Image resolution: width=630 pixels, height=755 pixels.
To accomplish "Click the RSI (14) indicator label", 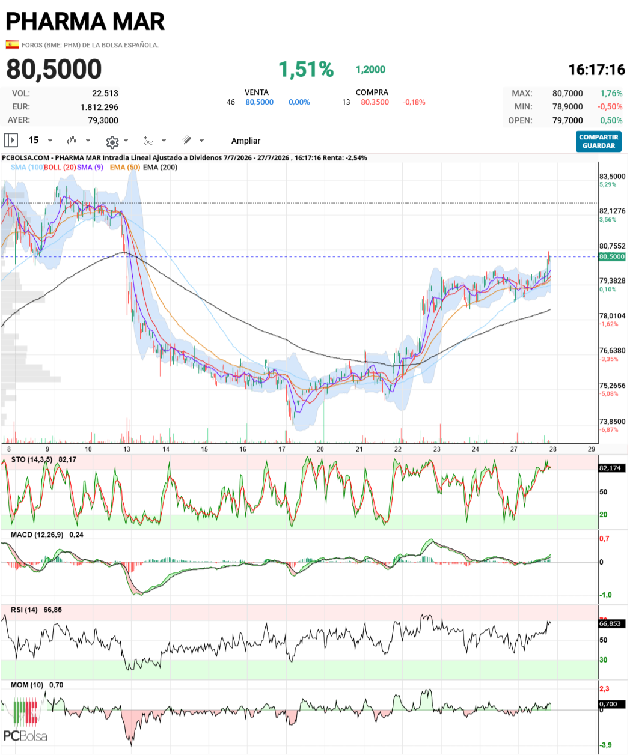I will (x=24, y=610).
